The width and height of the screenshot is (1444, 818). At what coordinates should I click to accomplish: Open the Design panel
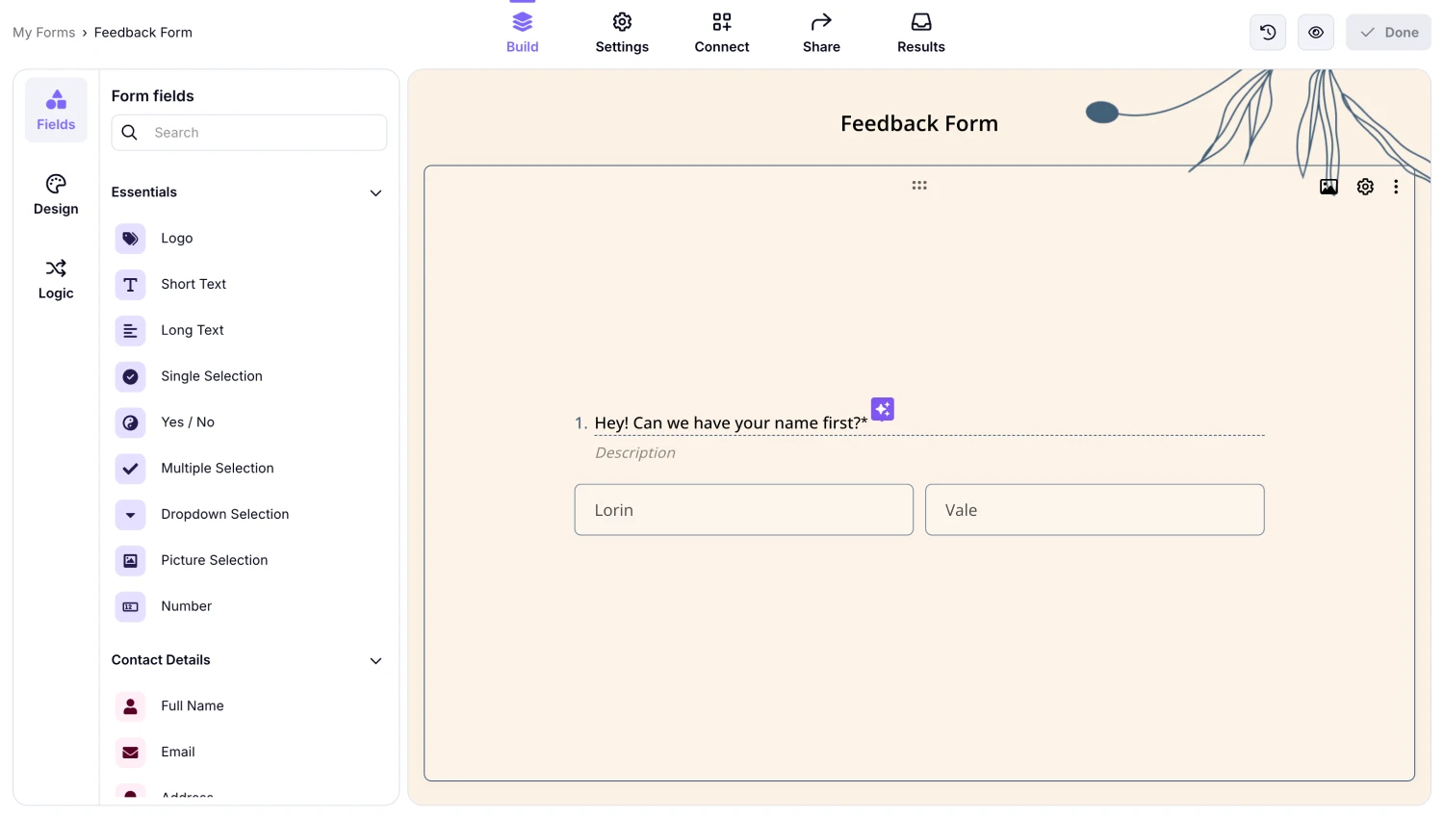(55, 193)
